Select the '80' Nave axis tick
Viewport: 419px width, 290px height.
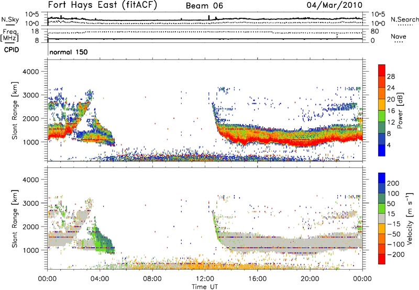point(374,31)
